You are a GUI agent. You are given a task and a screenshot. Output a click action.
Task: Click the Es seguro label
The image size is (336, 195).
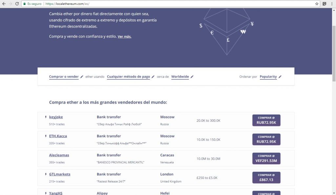coord(34,4)
